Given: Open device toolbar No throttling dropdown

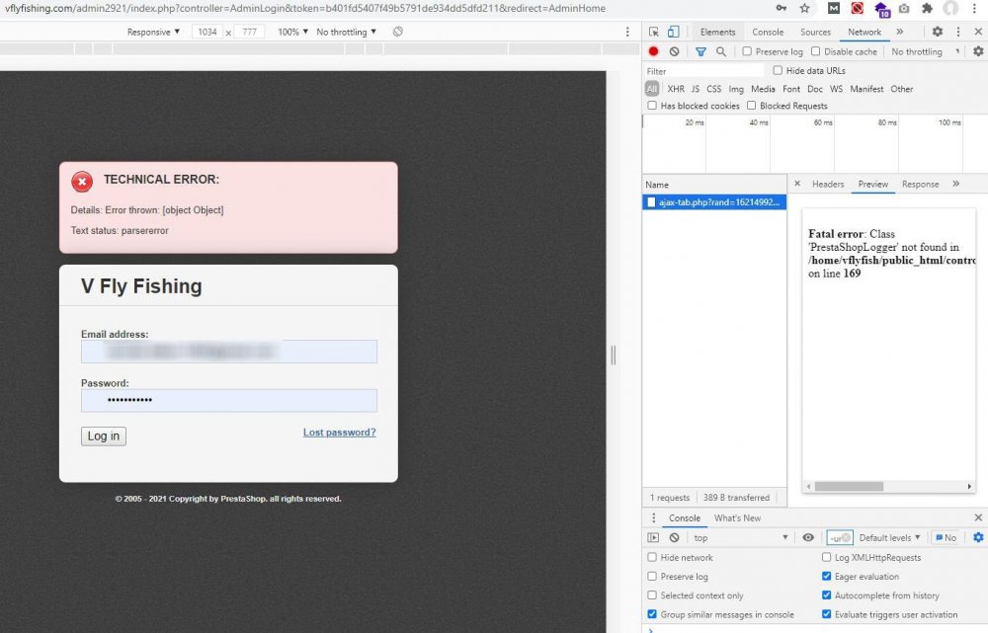Looking at the screenshot, I should point(346,32).
